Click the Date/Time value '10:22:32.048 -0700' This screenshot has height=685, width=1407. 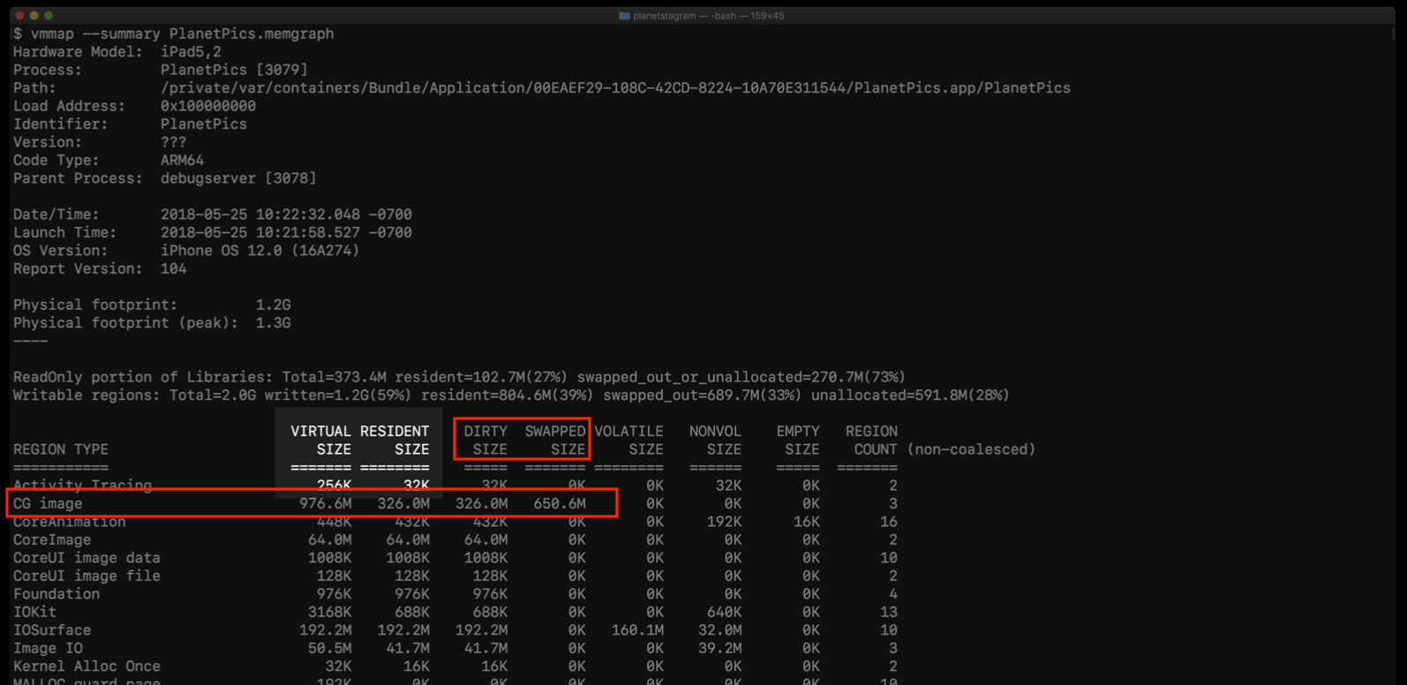point(334,215)
